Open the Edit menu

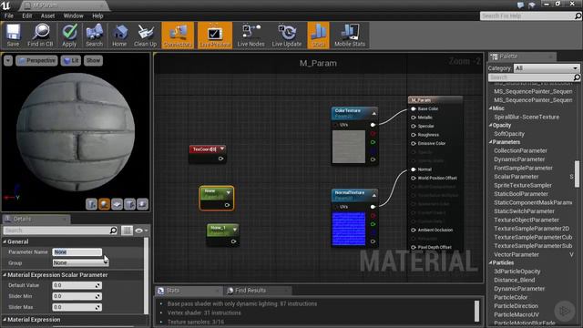click(x=27, y=16)
